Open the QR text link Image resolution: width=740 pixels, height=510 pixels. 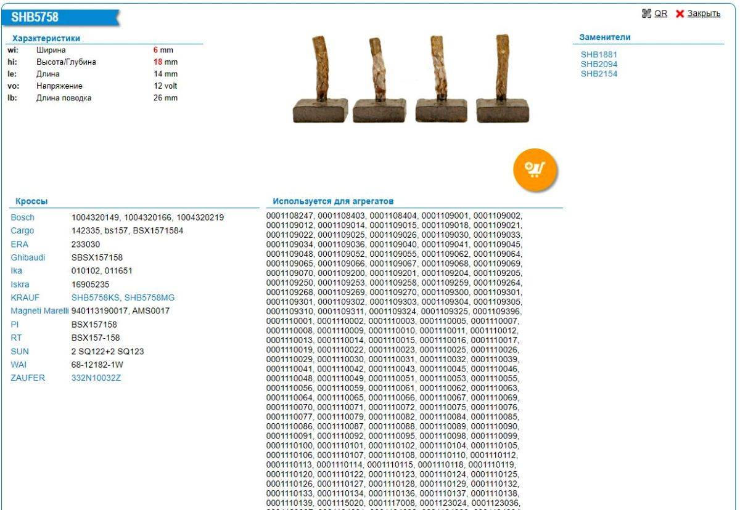click(x=660, y=14)
